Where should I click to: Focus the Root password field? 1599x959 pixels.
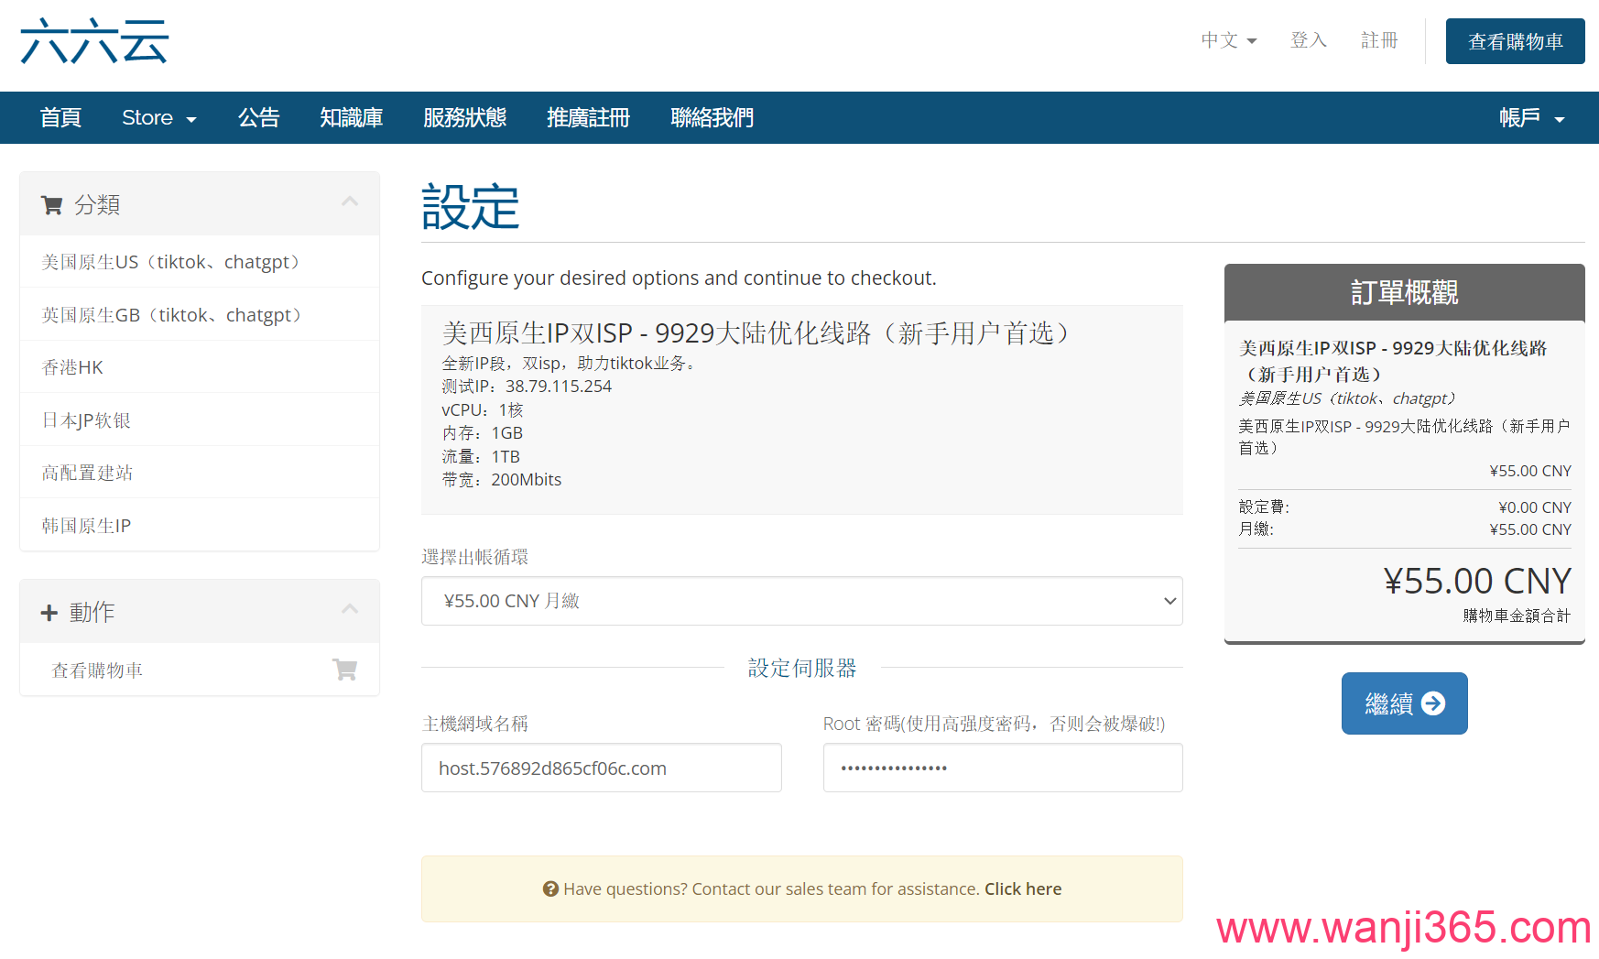[1002, 768]
